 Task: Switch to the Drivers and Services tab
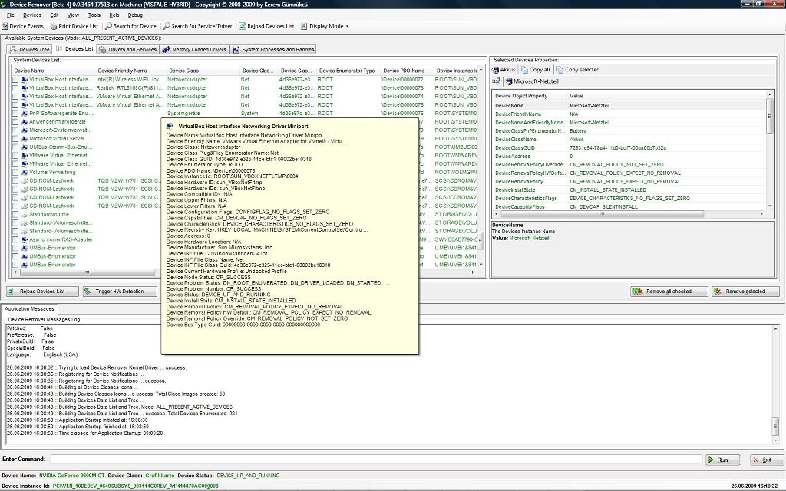click(x=128, y=50)
